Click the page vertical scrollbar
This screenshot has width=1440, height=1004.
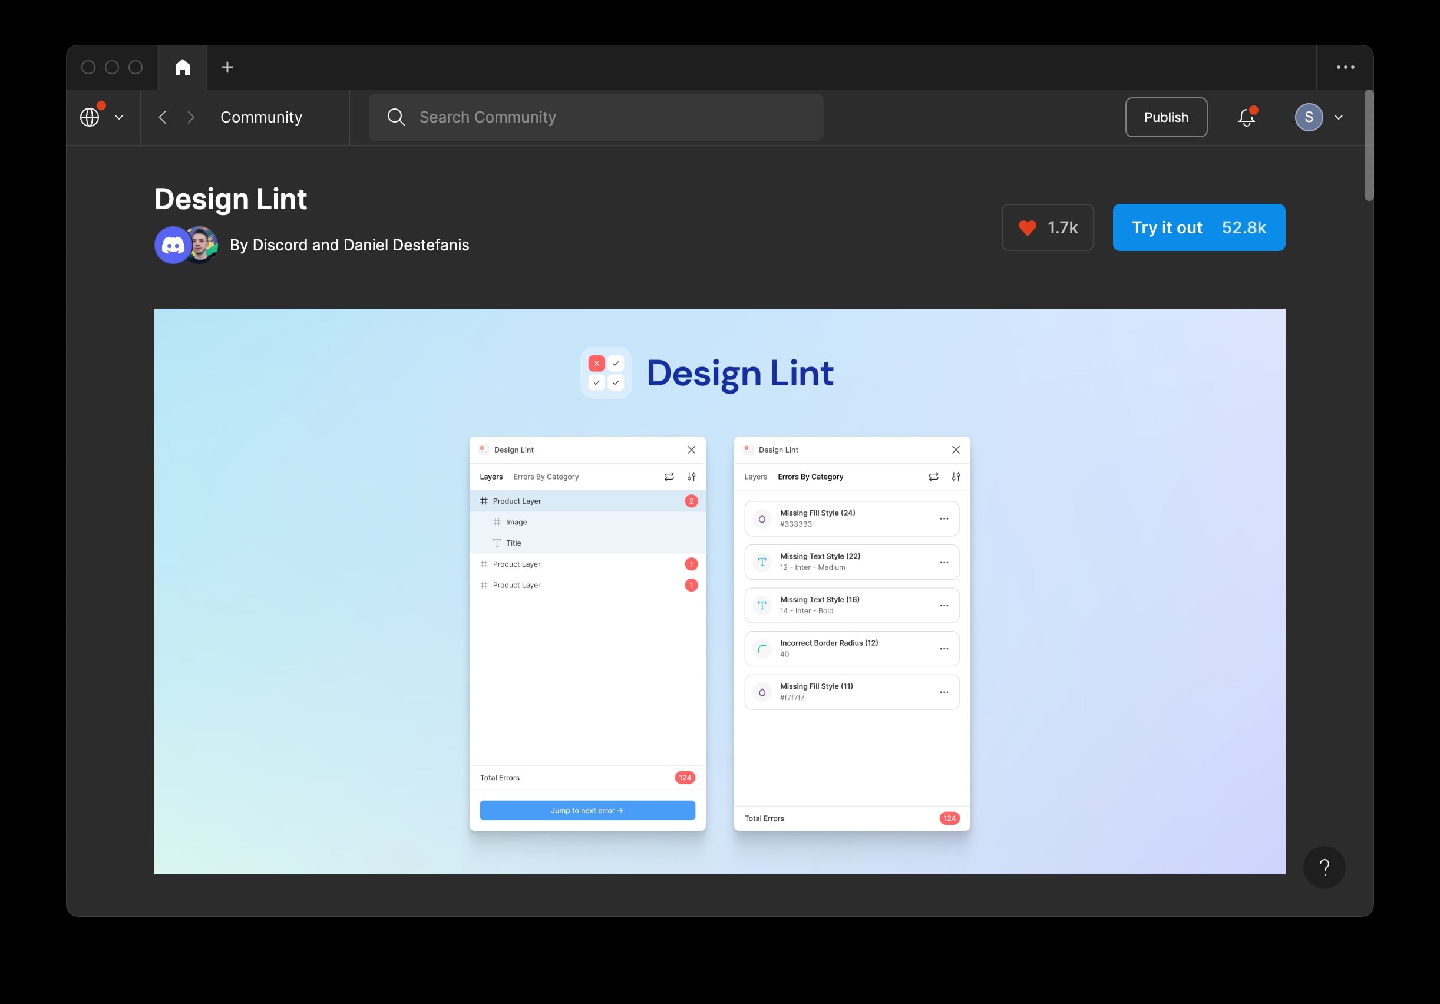1369,146
